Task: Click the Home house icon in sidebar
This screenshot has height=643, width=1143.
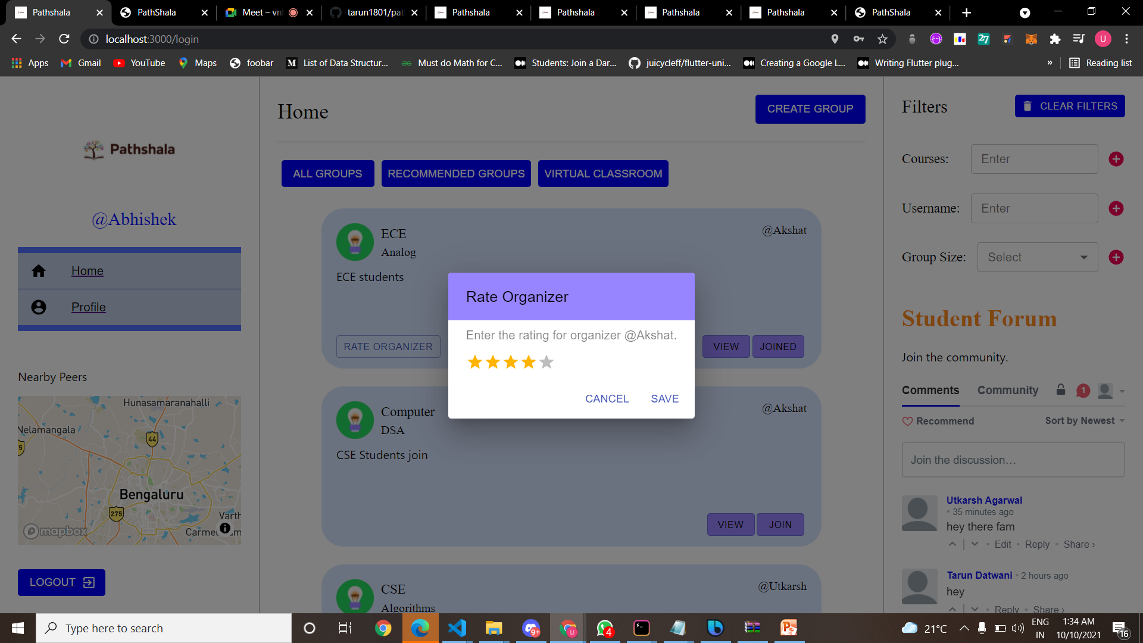Action: coord(39,271)
